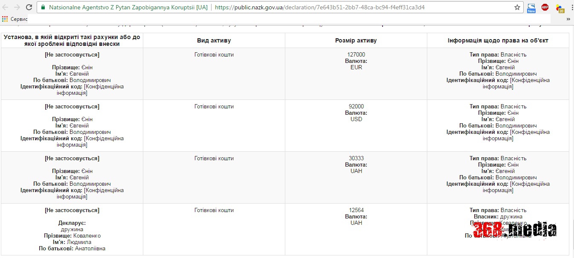Click the 92000 USD asset amount cell

click(x=356, y=113)
